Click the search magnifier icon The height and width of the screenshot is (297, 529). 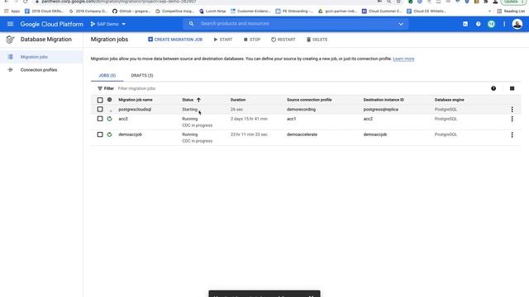pyautogui.click(x=191, y=24)
